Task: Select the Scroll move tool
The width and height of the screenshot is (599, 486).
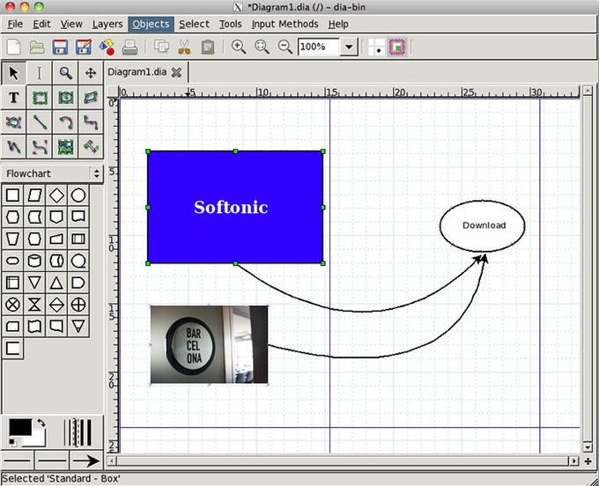Action: click(91, 73)
